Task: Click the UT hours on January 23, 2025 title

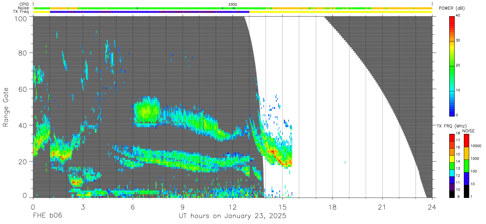Action: [232, 216]
